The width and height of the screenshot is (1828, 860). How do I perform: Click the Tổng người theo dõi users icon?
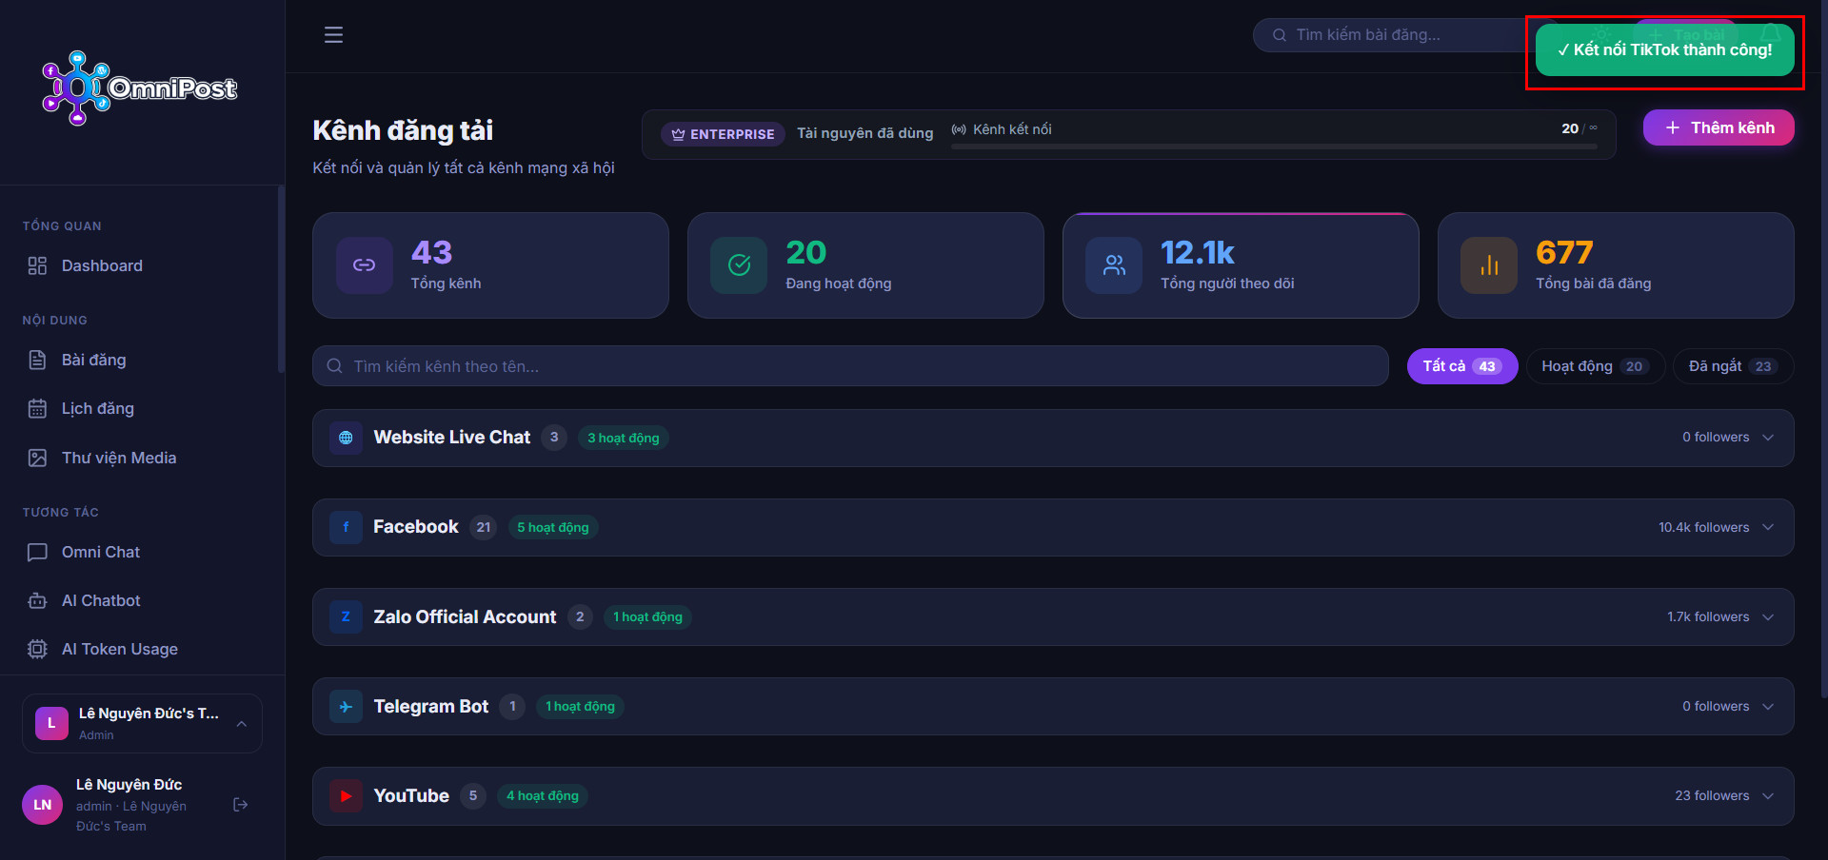(1114, 265)
